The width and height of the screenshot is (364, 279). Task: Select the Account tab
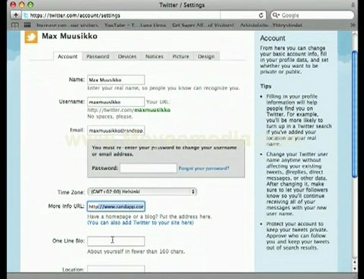pyautogui.click(x=67, y=57)
